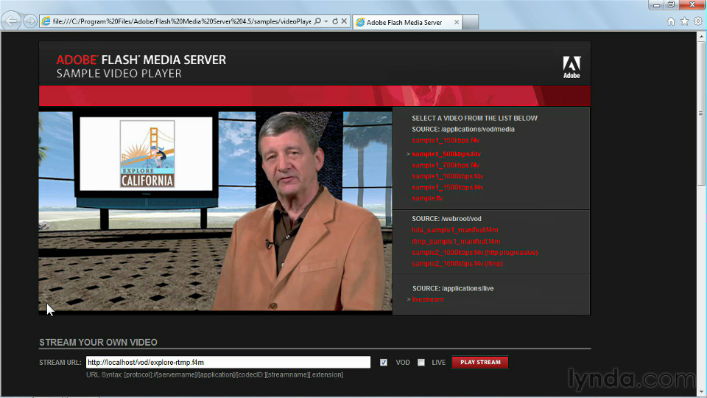Refresh the page with the reload icon
This screenshot has width=707, height=398.
(x=335, y=21)
